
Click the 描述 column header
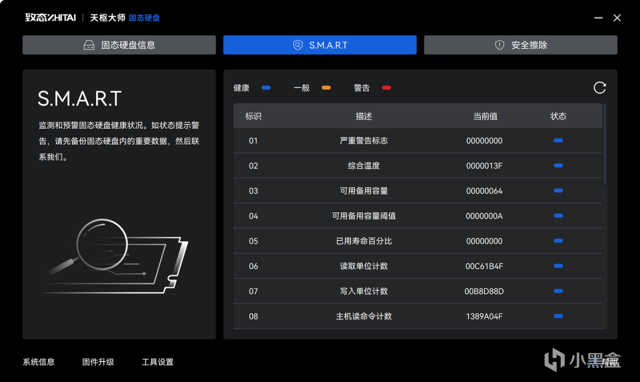pyautogui.click(x=364, y=116)
